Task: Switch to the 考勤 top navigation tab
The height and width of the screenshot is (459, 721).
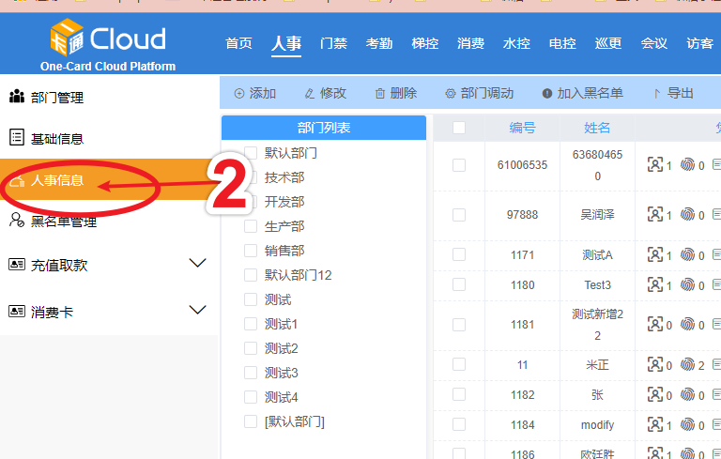Action: pos(379,43)
